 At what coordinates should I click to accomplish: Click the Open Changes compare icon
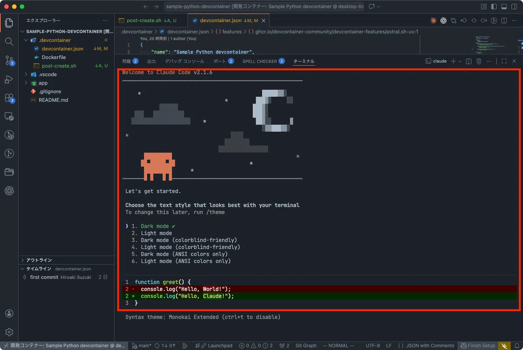click(x=454, y=20)
